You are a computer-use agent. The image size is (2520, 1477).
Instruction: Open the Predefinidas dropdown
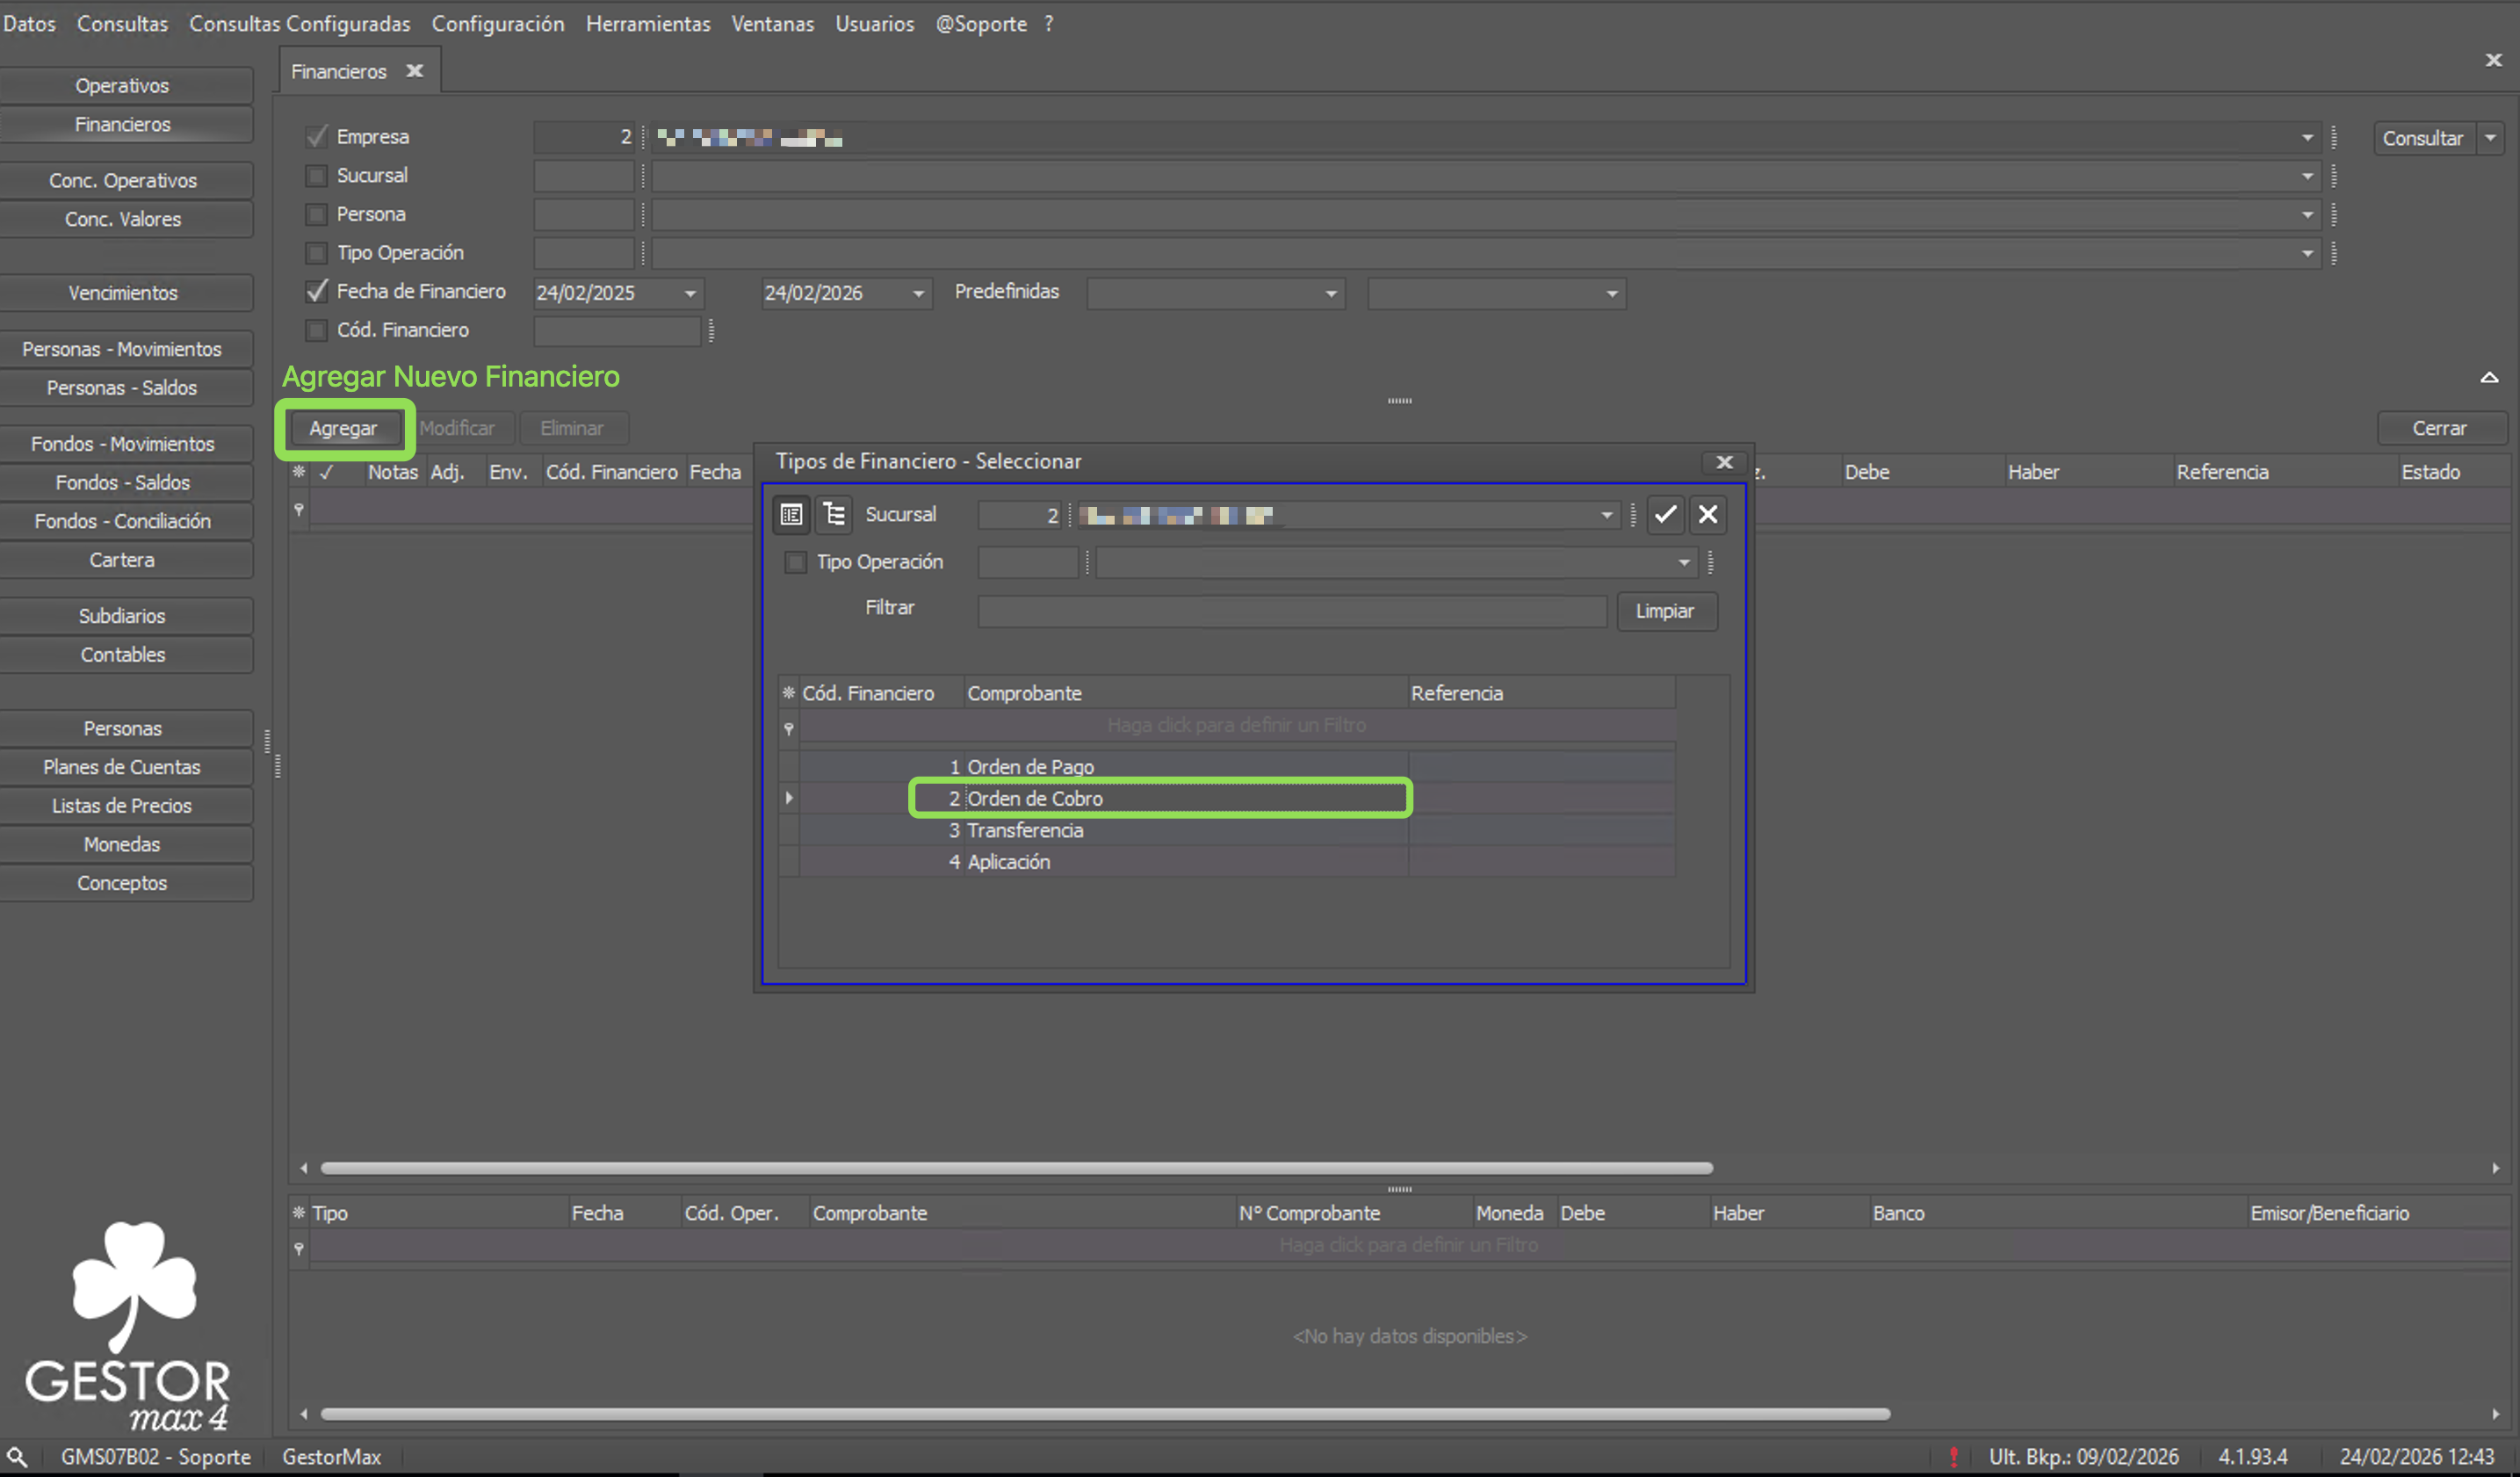pos(1331,293)
